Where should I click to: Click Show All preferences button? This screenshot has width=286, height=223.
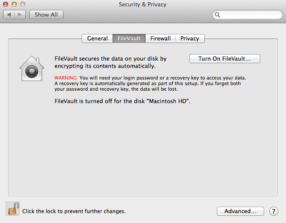(46, 15)
